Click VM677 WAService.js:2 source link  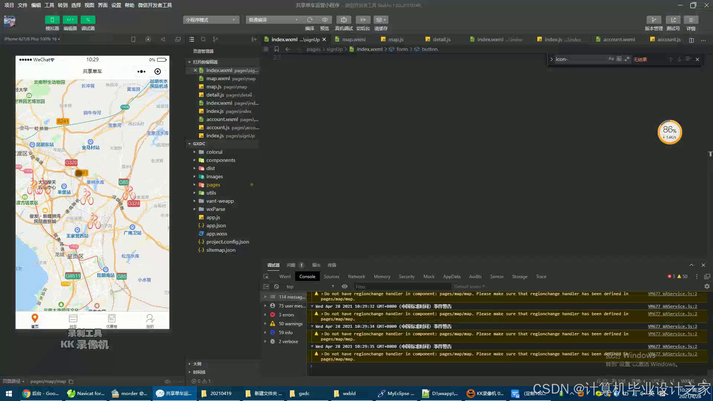coord(672,294)
